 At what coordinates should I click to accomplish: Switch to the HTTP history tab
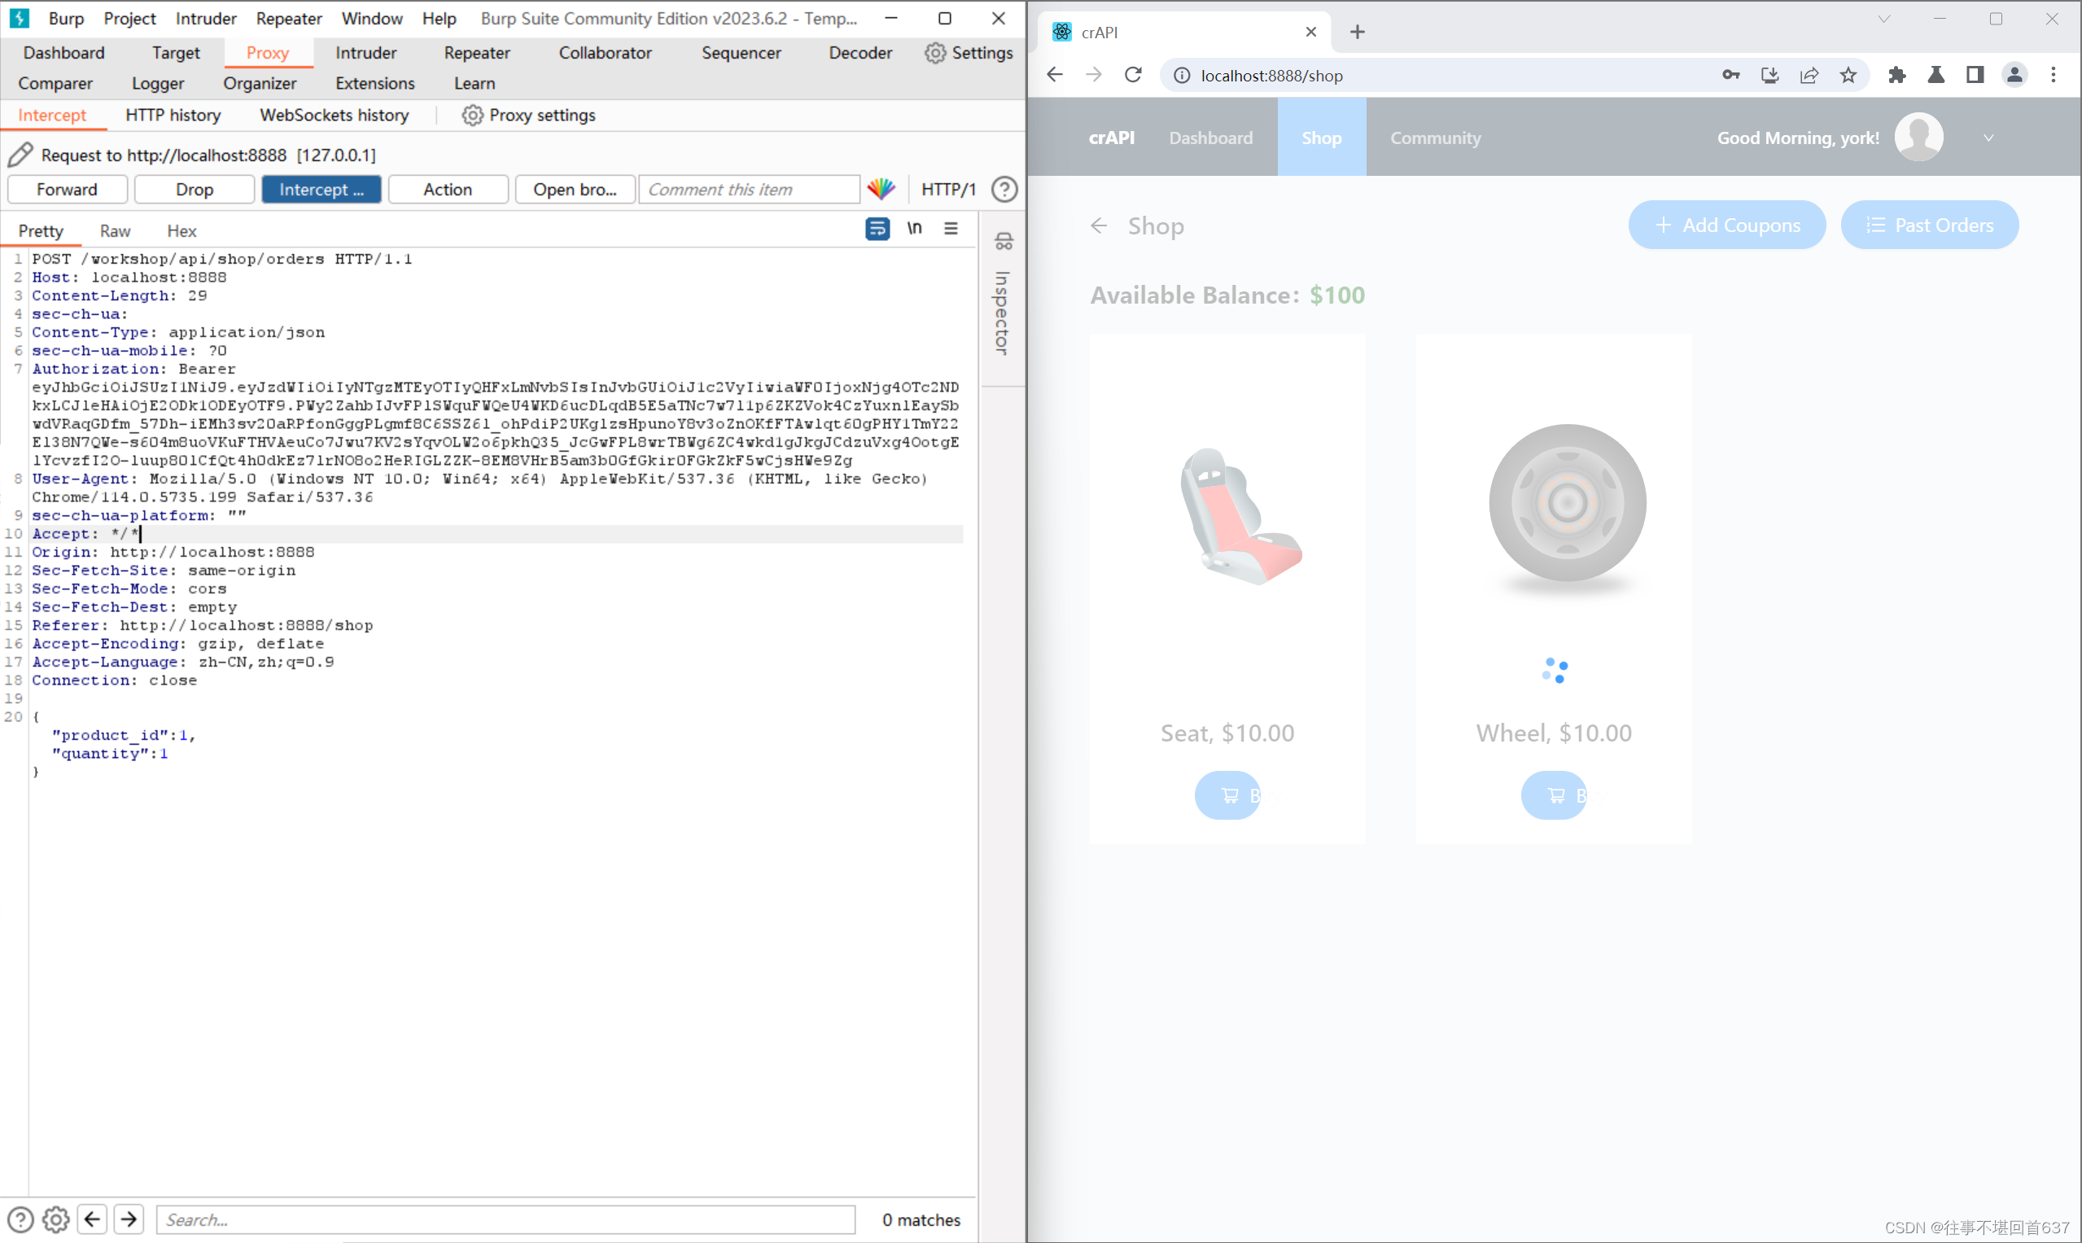[x=173, y=116]
